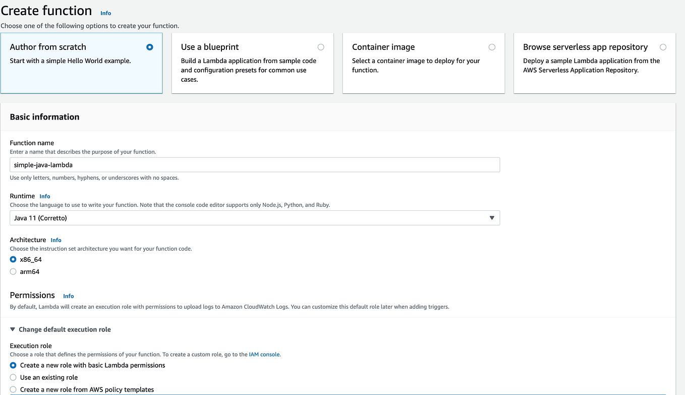
Task: Select Use an existing role
Action: pos(13,377)
